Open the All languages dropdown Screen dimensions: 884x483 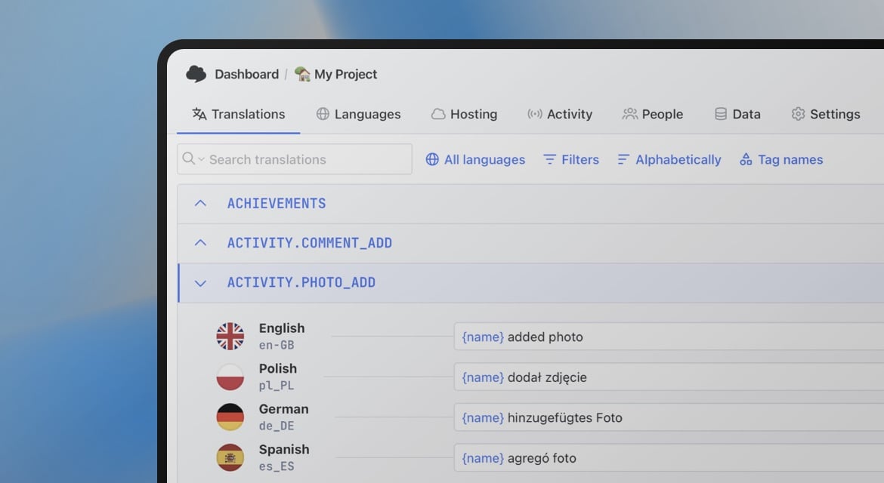(475, 159)
